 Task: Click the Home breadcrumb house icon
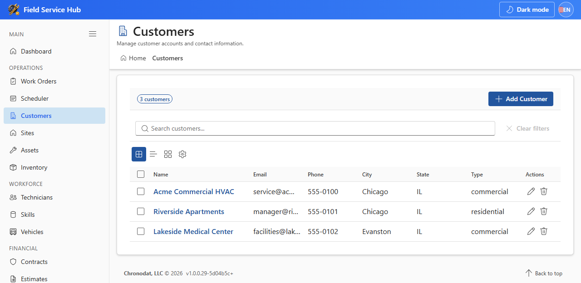coord(123,58)
